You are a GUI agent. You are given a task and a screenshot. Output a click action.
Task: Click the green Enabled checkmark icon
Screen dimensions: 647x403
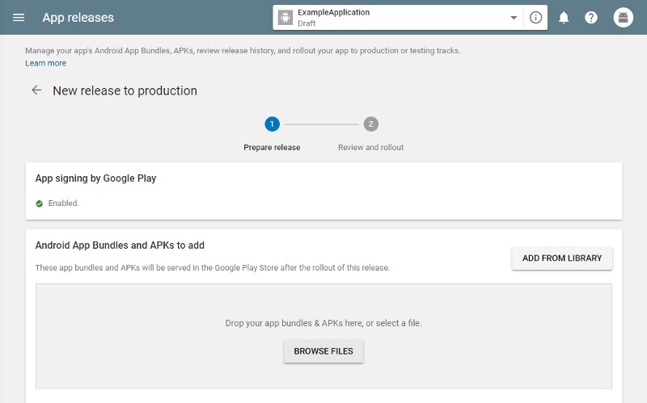[40, 204]
